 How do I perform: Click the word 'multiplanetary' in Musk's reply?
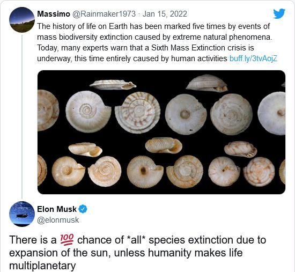42,266
